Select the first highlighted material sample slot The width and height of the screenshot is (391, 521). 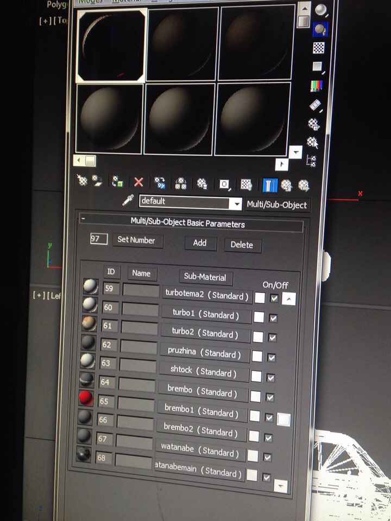pyautogui.click(x=111, y=46)
